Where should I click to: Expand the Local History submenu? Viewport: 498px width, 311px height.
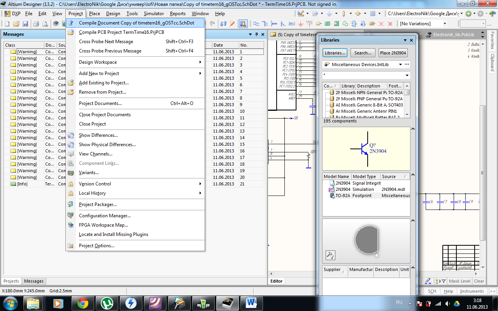coord(135,193)
